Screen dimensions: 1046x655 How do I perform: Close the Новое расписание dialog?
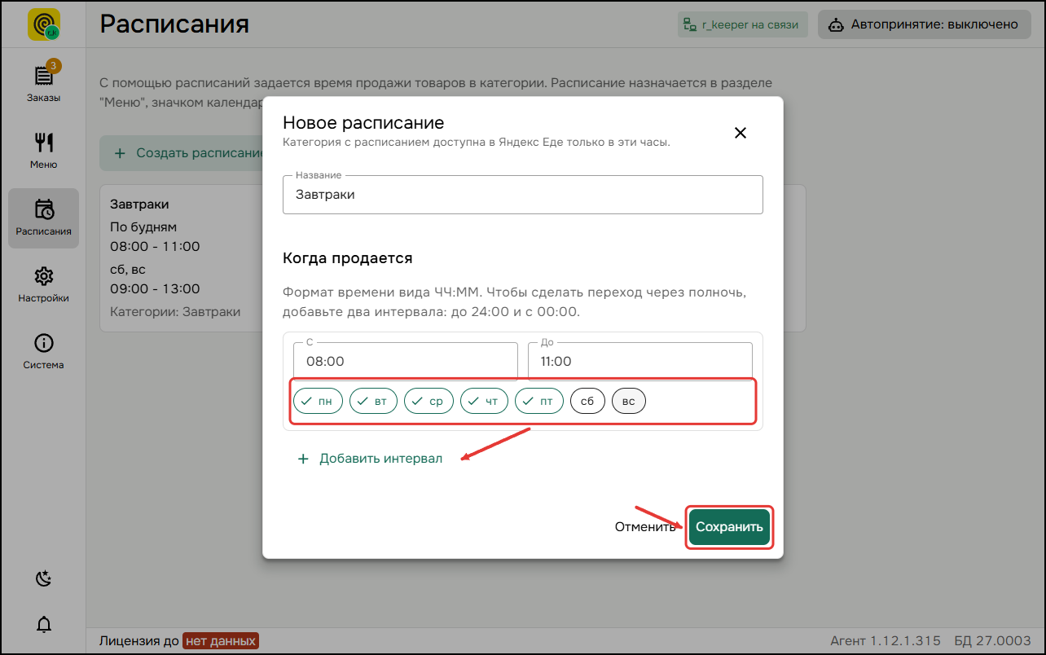point(741,133)
